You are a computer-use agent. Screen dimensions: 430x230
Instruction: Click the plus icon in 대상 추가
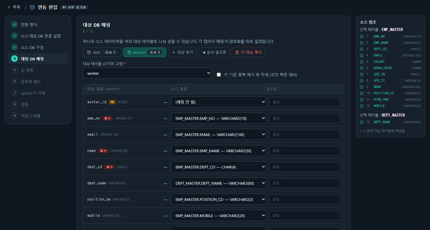173,52
